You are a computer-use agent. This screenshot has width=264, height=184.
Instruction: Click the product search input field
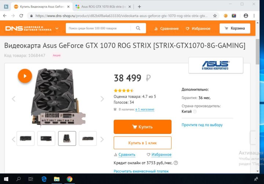click(99, 28)
